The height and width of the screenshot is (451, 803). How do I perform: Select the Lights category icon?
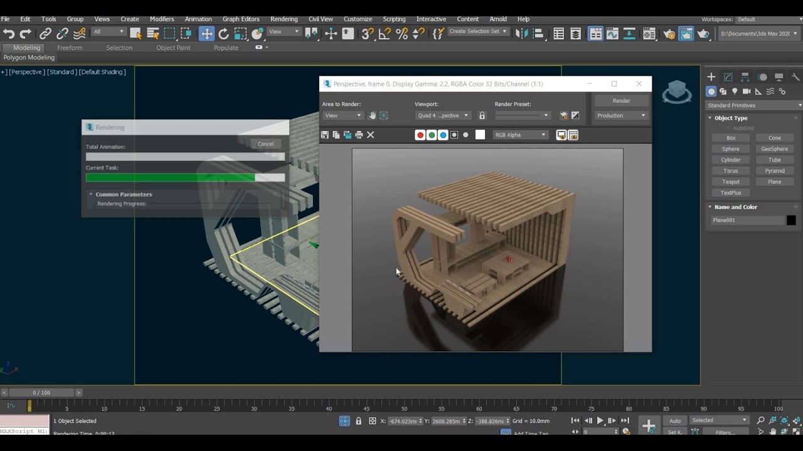click(735, 91)
